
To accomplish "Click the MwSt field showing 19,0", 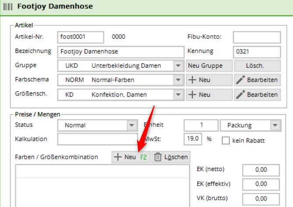I will click(x=193, y=139).
